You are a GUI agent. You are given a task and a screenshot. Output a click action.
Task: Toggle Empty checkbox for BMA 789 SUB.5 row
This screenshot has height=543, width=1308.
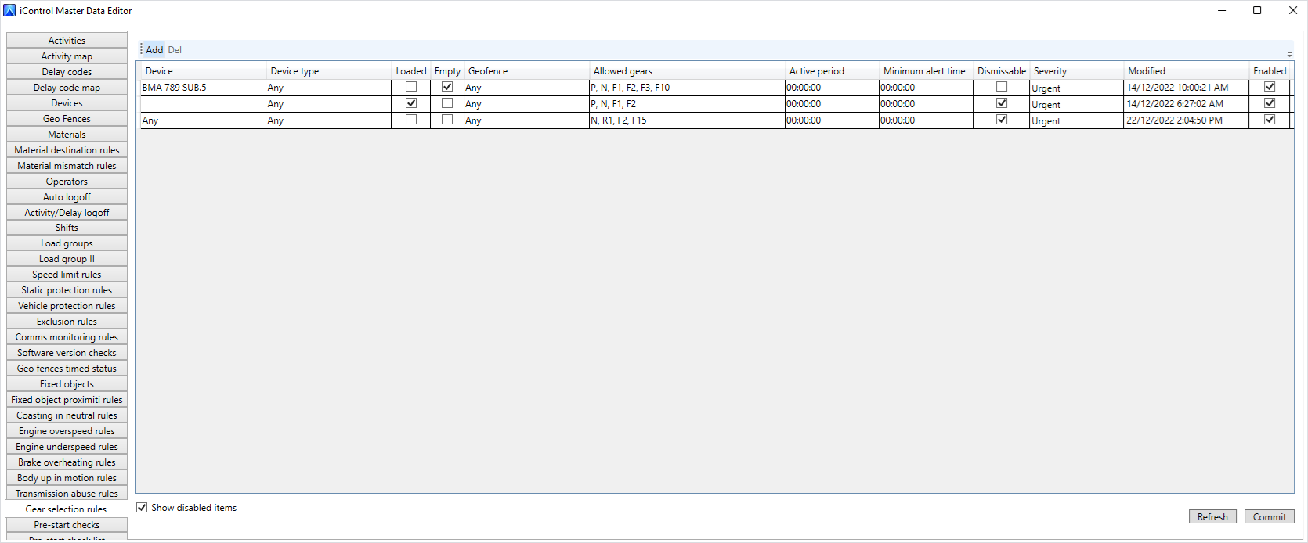tap(447, 87)
